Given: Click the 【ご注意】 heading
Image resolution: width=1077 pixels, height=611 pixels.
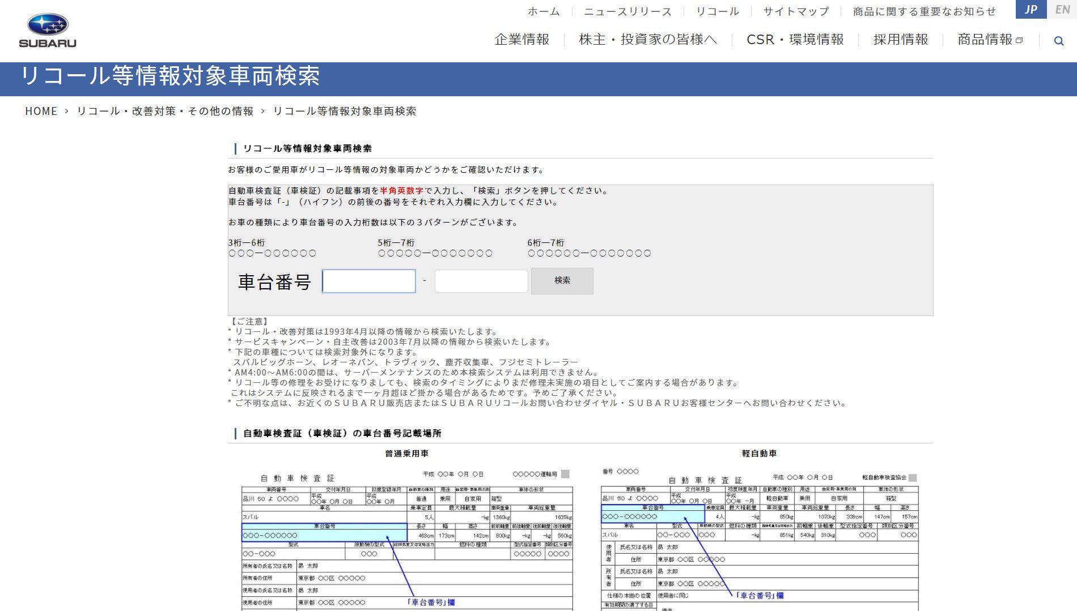Looking at the screenshot, I should tap(249, 322).
